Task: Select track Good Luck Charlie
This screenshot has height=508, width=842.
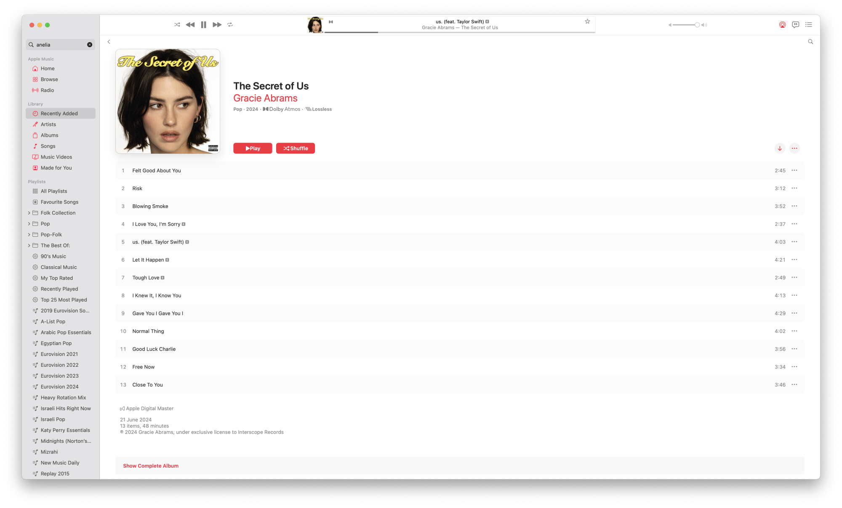Action: tap(460, 349)
